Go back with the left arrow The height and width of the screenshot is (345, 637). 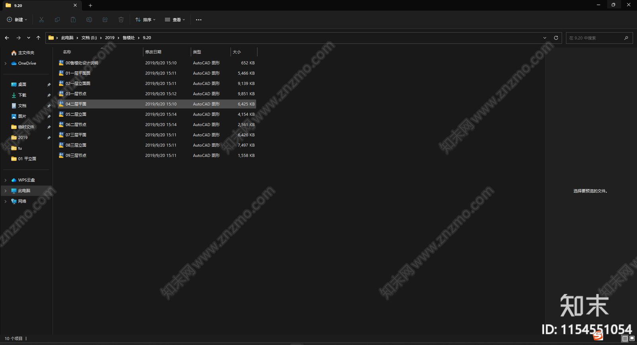[x=7, y=38]
